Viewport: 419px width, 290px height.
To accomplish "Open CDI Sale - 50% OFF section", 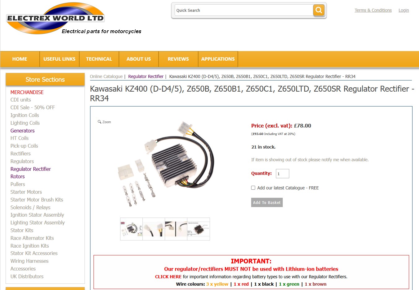I will [33, 107].
